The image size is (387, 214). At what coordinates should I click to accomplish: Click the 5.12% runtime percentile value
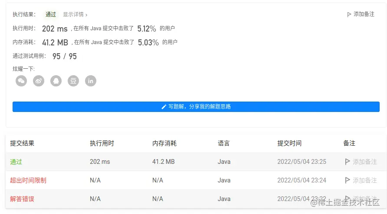click(x=147, y=29)
